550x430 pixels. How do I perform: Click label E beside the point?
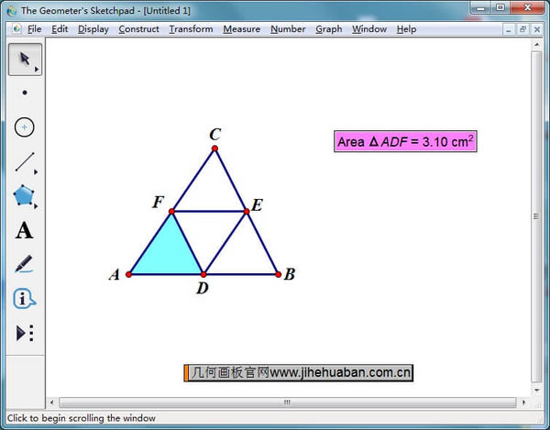[x=257, y=204]
